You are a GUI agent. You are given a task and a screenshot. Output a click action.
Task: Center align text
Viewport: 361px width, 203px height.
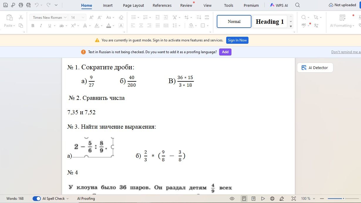click(x=141, y=26)
